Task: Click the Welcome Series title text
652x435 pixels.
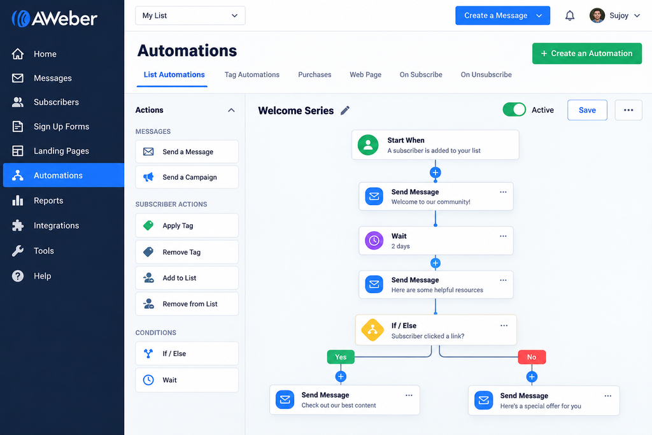Action: point(295,111)
